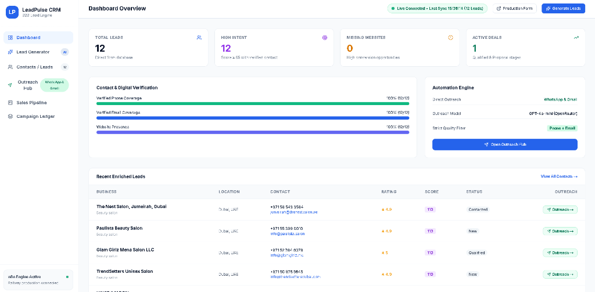Click the View All Contacts link
This screenshot has width=595, height=292.
click(x=559, y=176)
